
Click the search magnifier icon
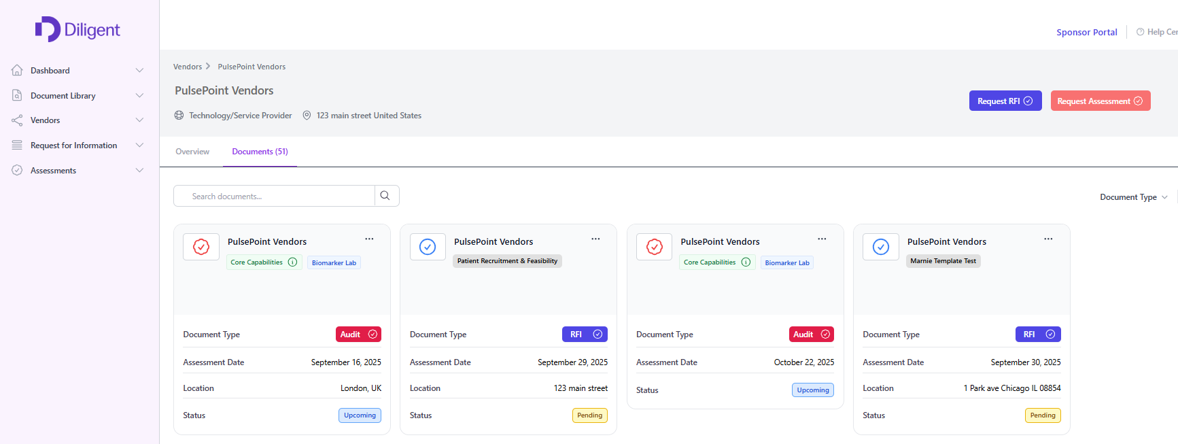point(385,196)
